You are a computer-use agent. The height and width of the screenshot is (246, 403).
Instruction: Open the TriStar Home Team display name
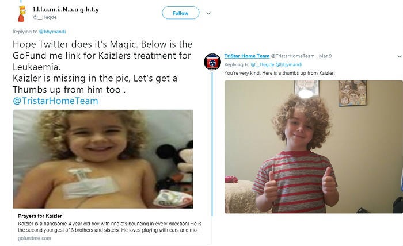click(246, 55)
